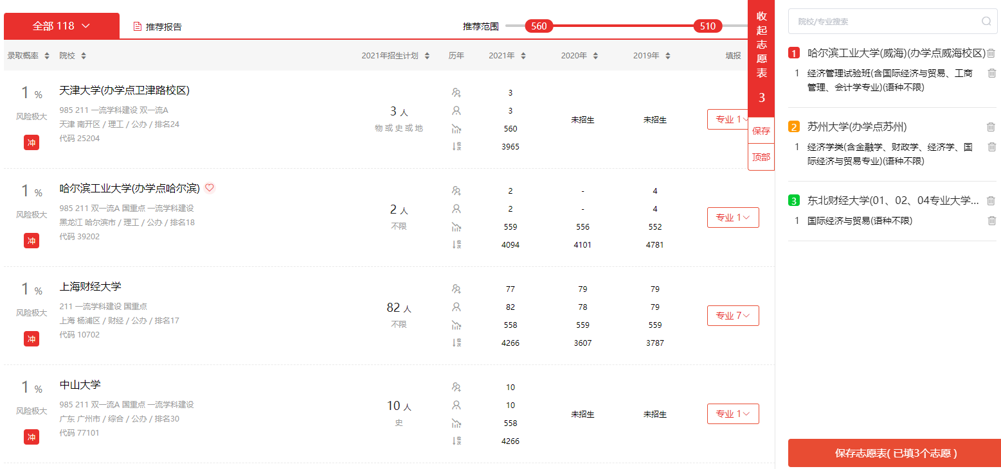Open 天津大学(办学点卫津路校区) school details

point(125,90)
